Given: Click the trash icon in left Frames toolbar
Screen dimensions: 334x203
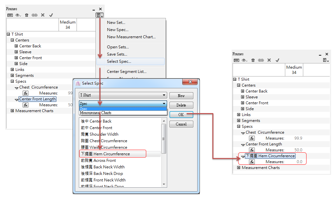Looking at the screenshot, I should pyautogui.click(x=27, y=15).
